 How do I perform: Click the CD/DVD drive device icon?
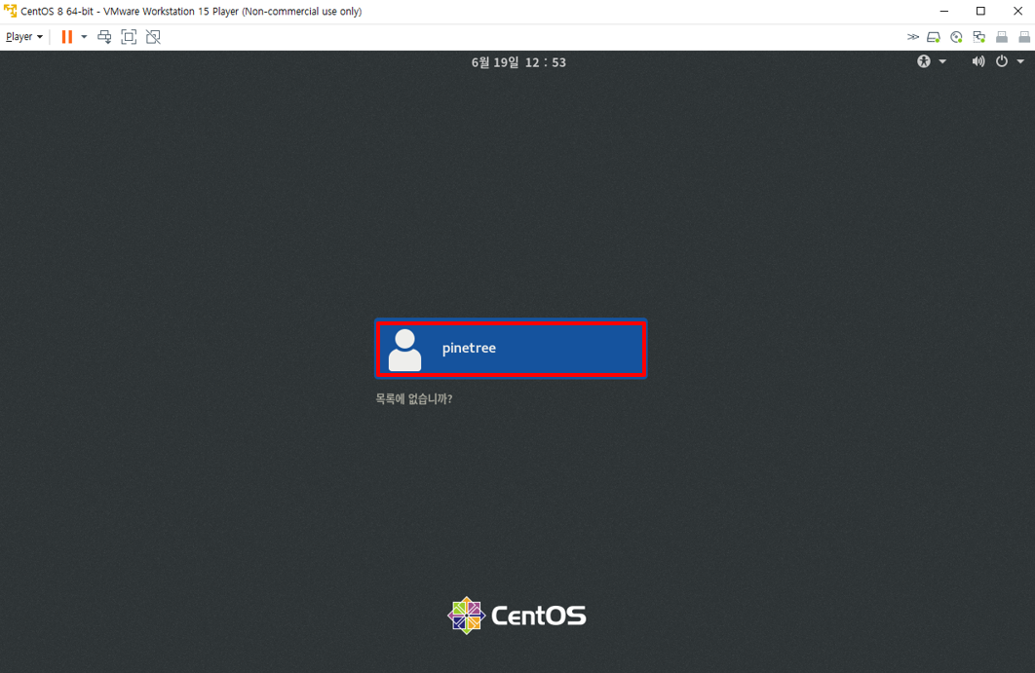[956, 37]
